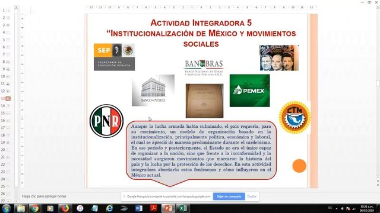This screenshot has height=213, width=380.
Task: Click the orange circle action button
Action: tap(299, 166)
